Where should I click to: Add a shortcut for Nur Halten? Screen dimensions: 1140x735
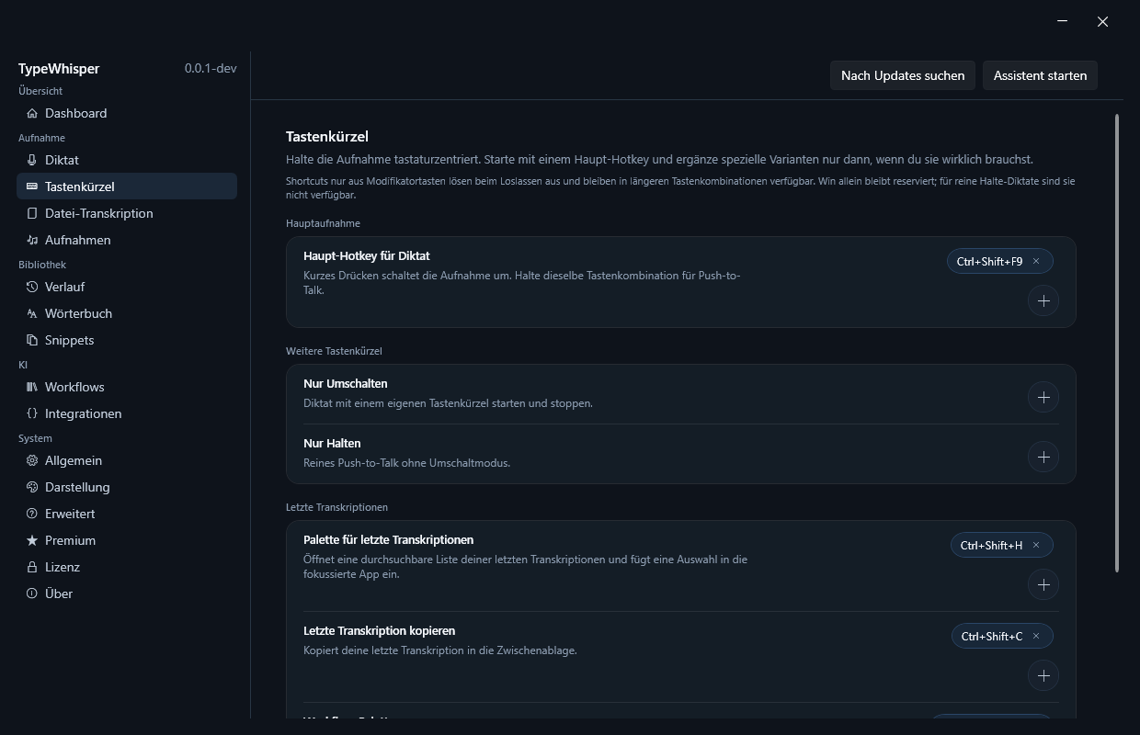click(x=1043, y=457)
